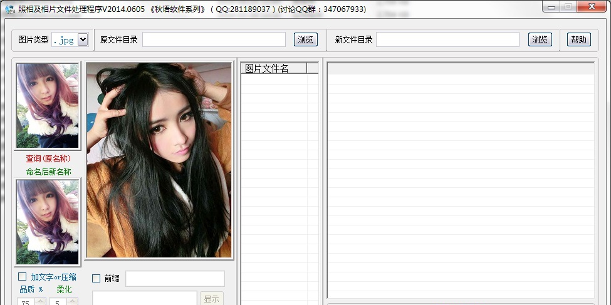
Task: Click the 前缀 text input field
Action: click(x=175, y=279)
